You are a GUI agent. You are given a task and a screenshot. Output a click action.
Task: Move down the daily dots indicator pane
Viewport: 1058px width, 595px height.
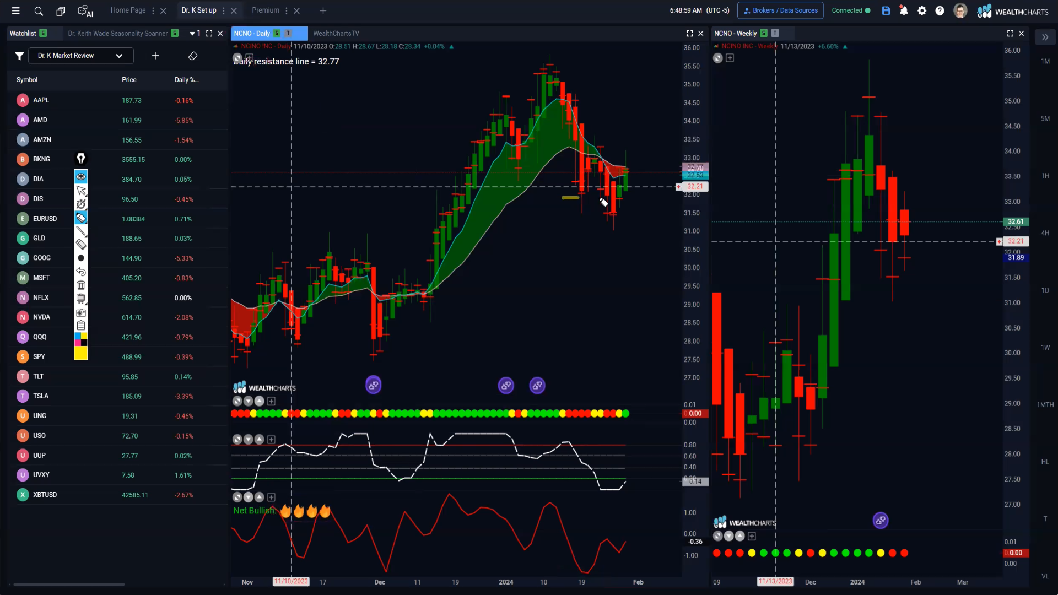click(249, 401)
